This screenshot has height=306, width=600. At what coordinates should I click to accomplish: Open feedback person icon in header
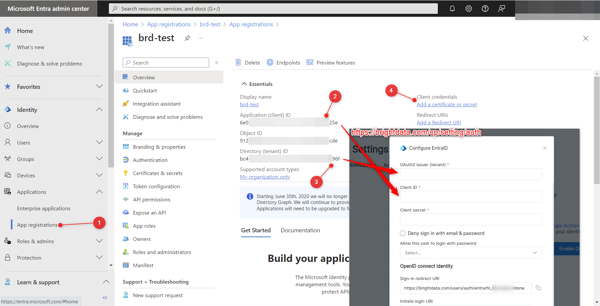pyautogui.click(x=502, y=9)
